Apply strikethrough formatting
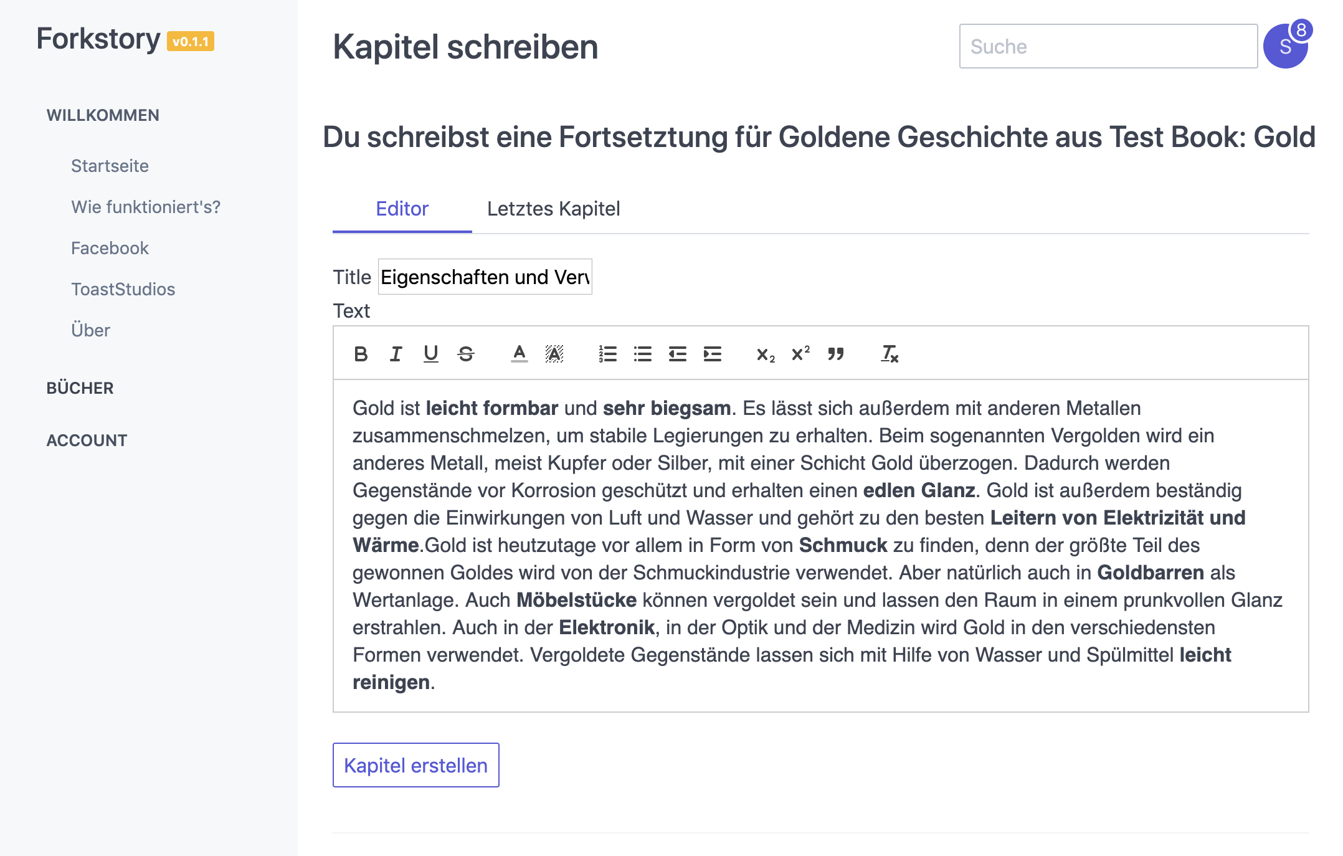The width and height of the screenshot is (1343, 856). pos(465,354)
